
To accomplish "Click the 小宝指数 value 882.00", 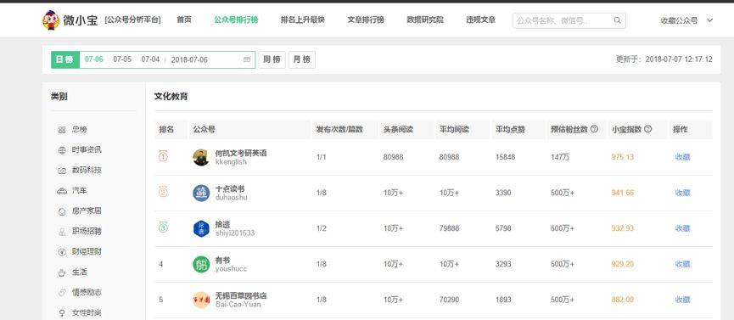I will [623, 300].
